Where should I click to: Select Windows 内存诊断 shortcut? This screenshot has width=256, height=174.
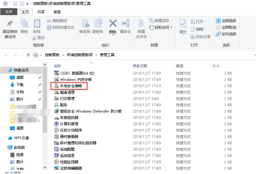pyautogui.click(x=73, y=79)
